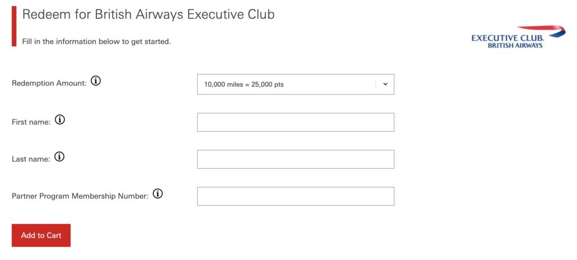Select the "10,000 miles = 25,000 pts" value
This screenshot has width=577, height=260.
pyautogui.click(x=243, y=84)
